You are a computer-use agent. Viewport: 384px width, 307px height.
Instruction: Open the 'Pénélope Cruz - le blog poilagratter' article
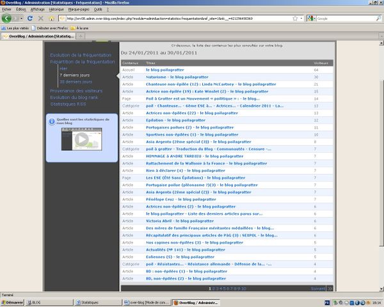181,200
